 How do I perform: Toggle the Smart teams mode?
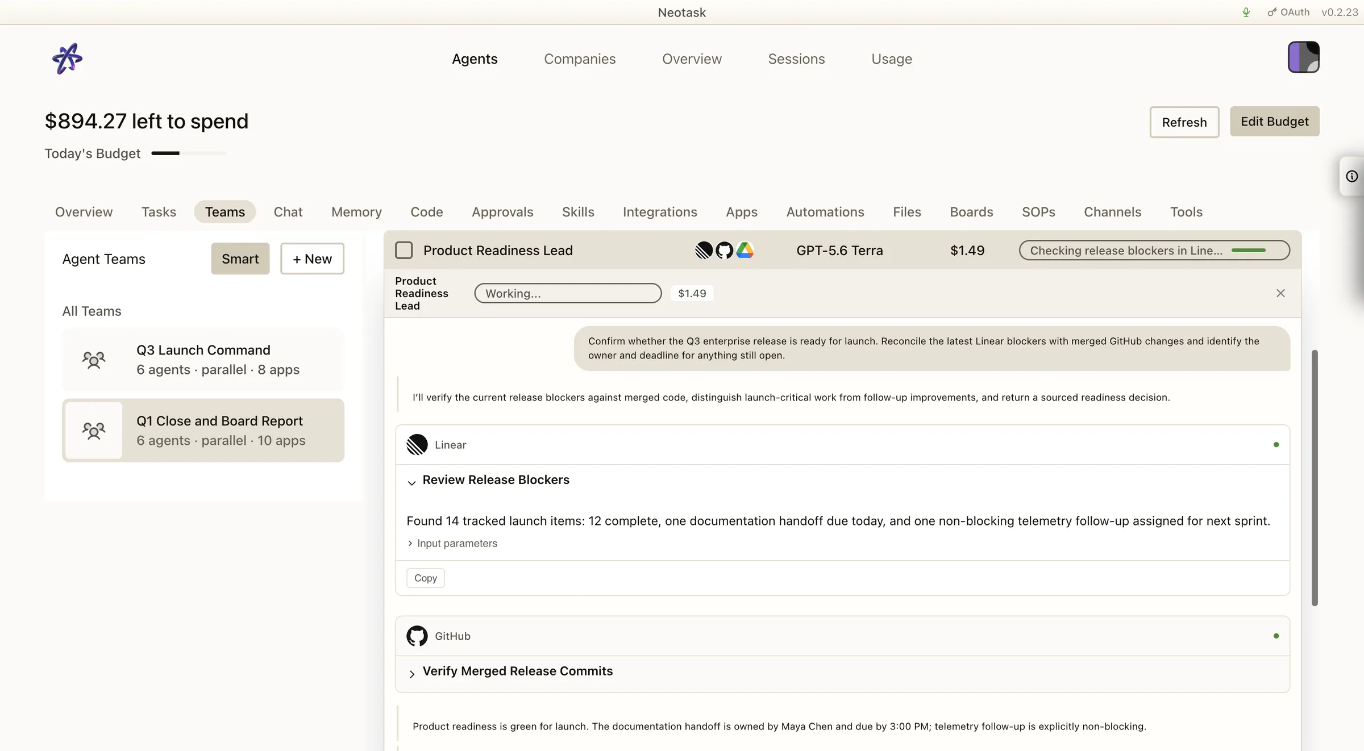pyautogui.click(x=240, y=258)
